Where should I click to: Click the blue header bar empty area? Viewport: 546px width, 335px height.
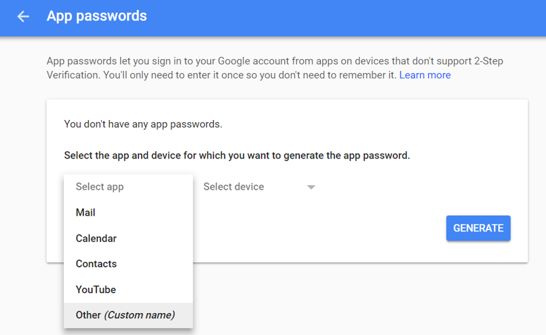(x=346, y=17)
